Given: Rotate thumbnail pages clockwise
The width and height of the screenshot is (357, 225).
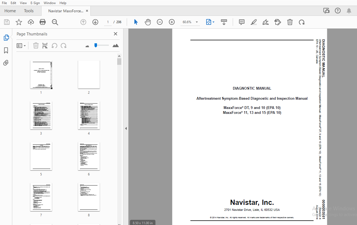Looking at the screenshot, I should pos(64,45).
